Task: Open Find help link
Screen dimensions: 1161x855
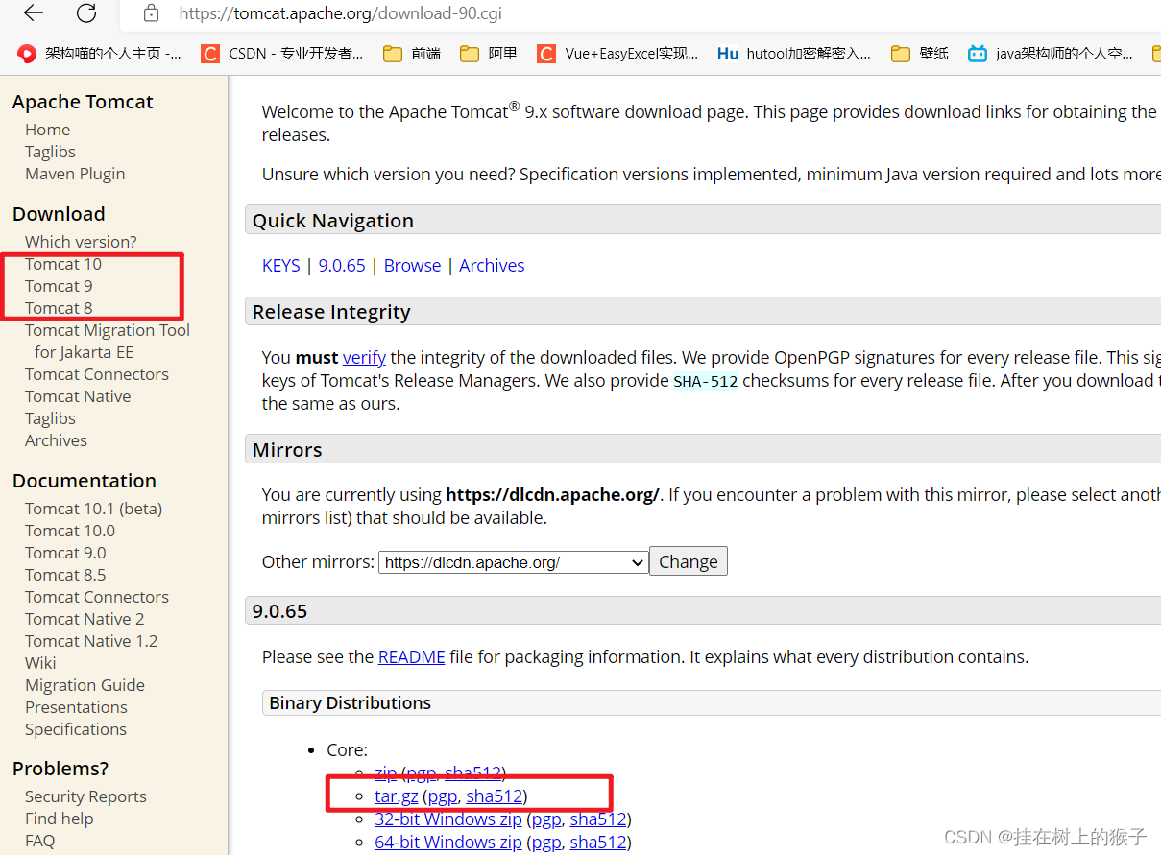Action: point(60,819)
